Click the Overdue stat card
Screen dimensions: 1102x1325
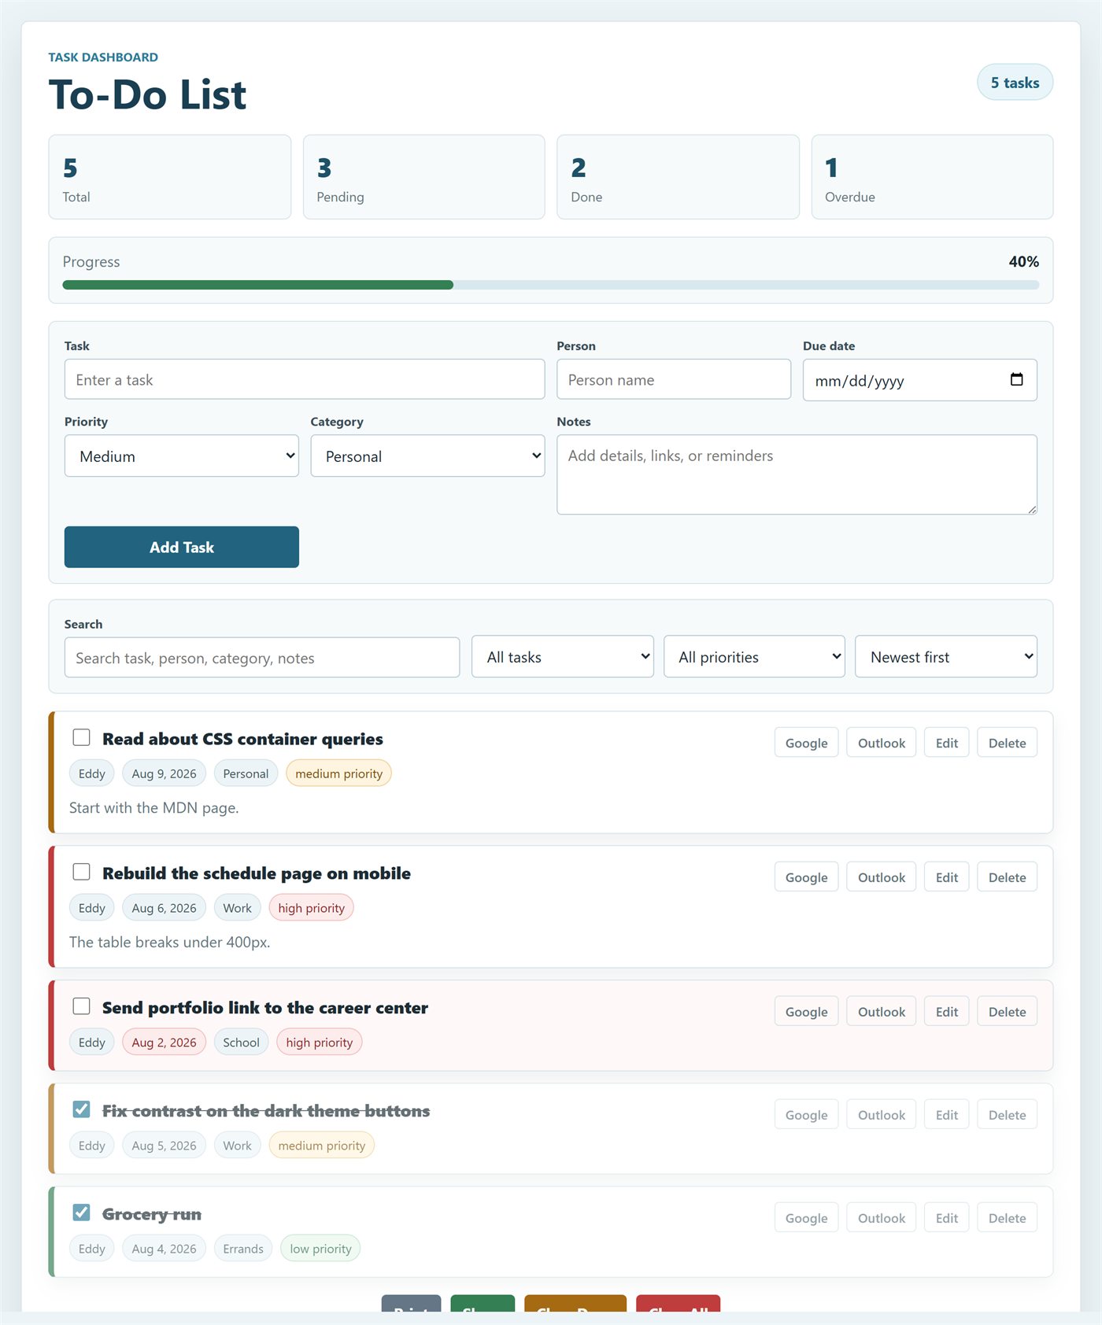[933, 177]
